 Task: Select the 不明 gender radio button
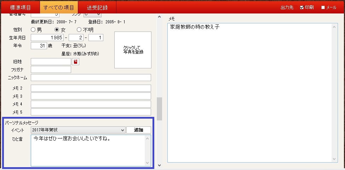coord(79,30)
